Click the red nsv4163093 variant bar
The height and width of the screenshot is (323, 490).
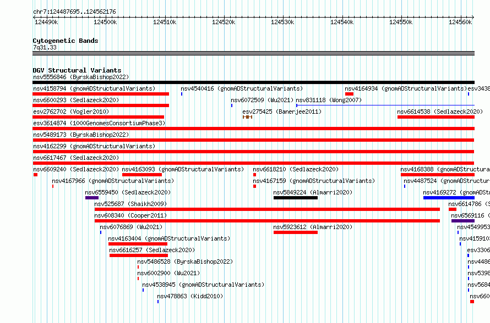click(142, 175)
